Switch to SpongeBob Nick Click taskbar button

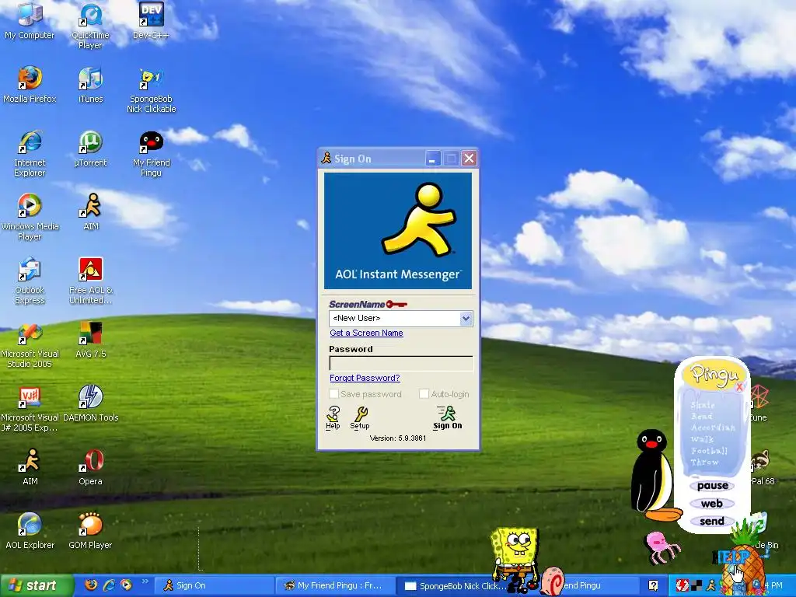pyautogui.click(x=454, y=585)
